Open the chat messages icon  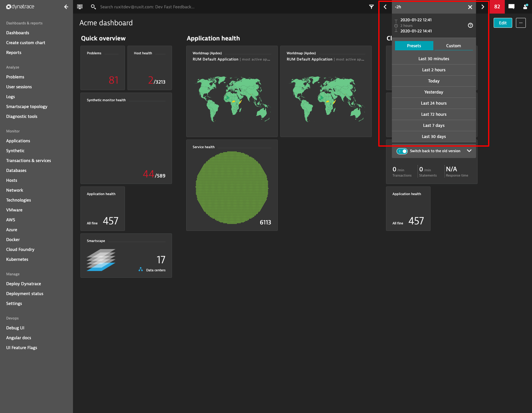(x=512, y=7)
